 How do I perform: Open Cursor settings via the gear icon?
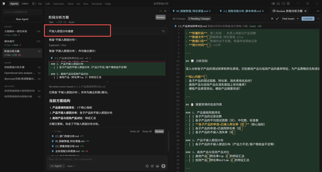pos(288,4)
